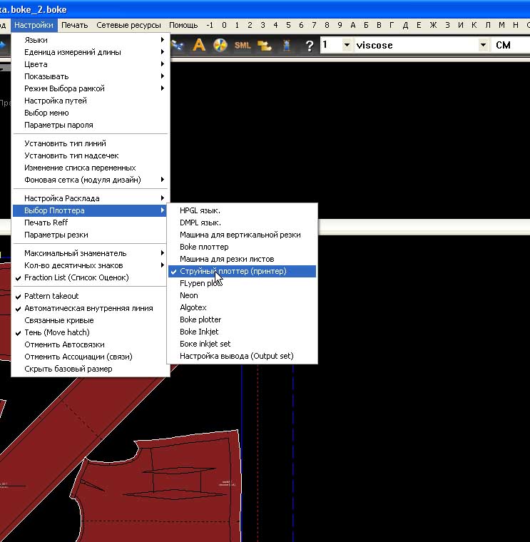The height and width of the screenshot is (542, 530).
Task: Open the Печать menu
Action: click(74, 25)
